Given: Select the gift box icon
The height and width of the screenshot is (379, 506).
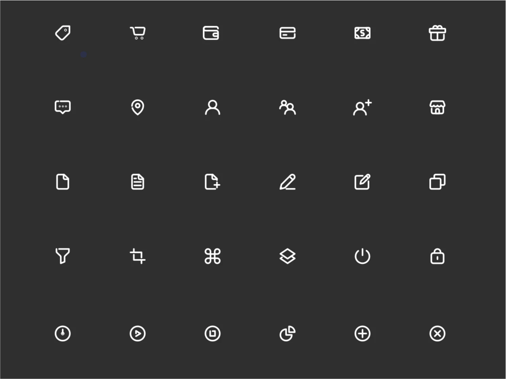Looking at the screenshot, I should pyautogui.click(x=437, y=33).
